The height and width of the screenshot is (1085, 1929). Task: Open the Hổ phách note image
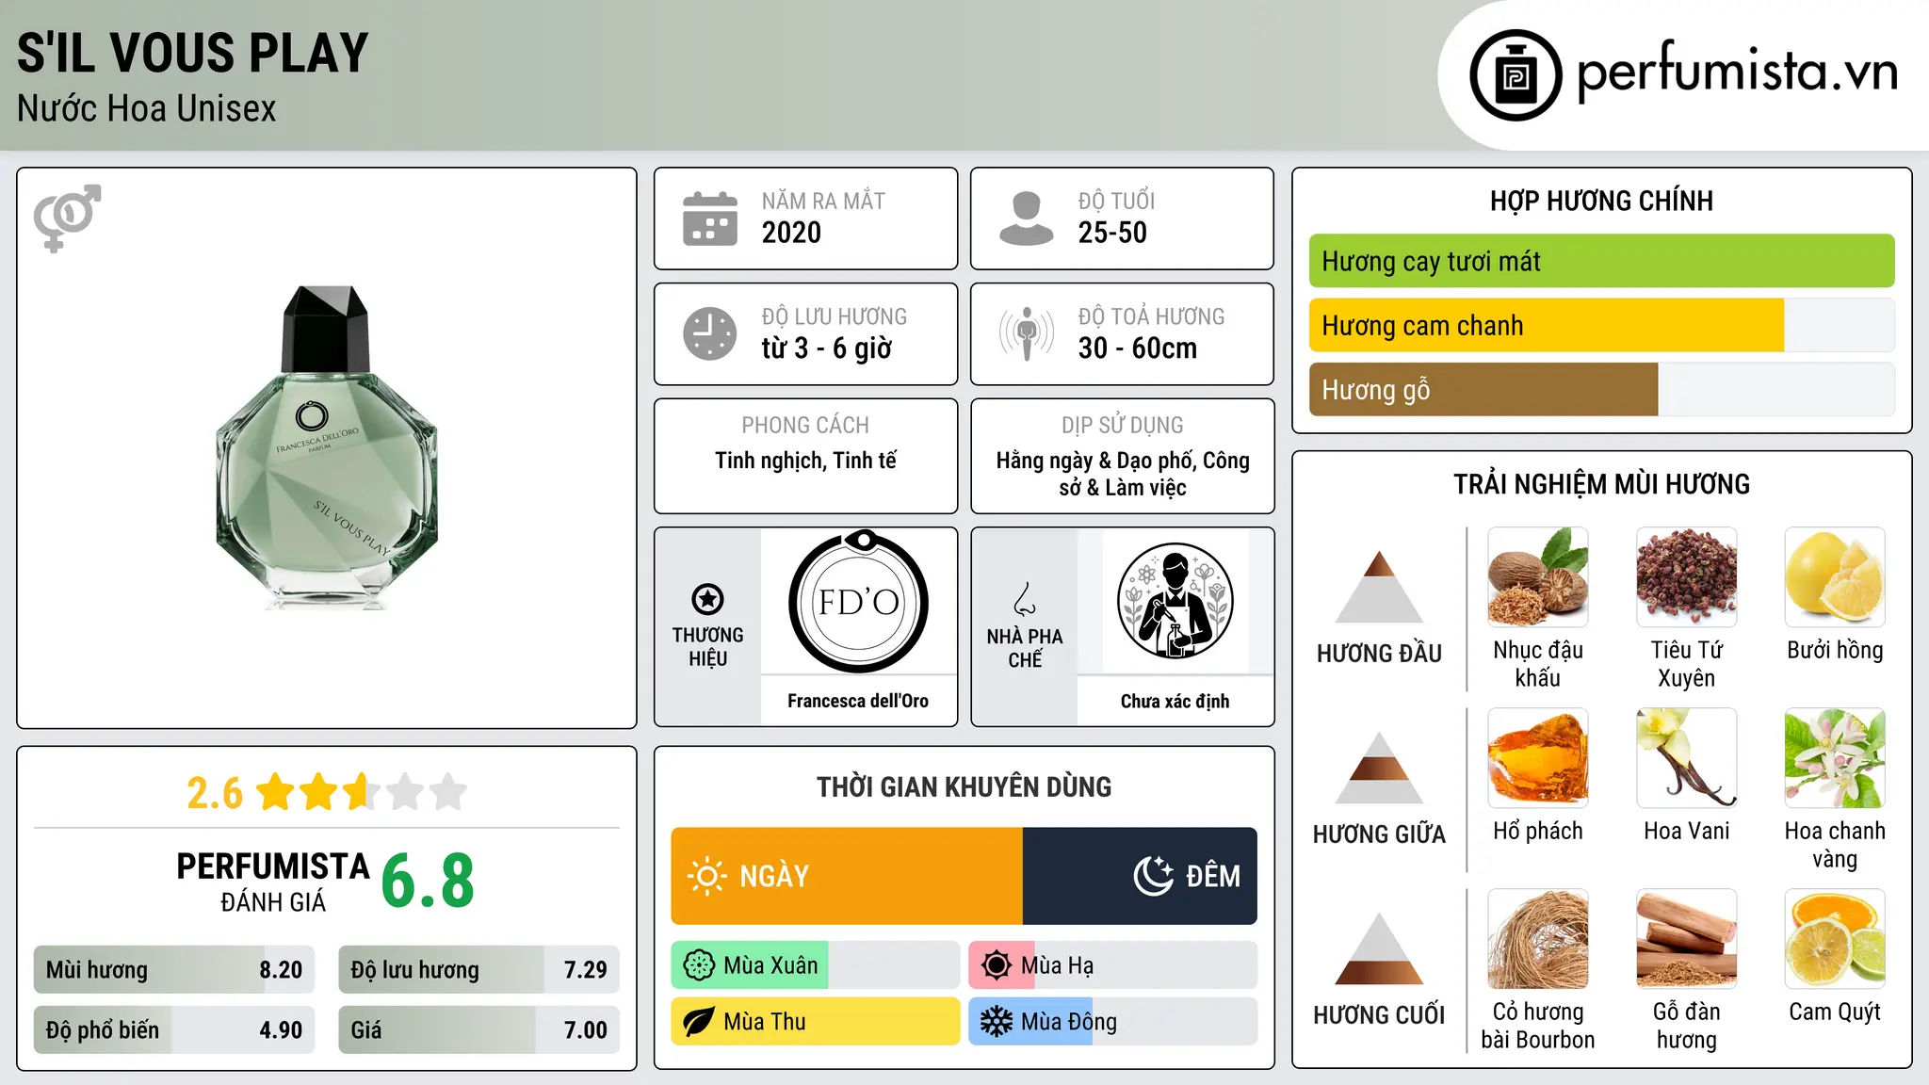(1538, 758)
